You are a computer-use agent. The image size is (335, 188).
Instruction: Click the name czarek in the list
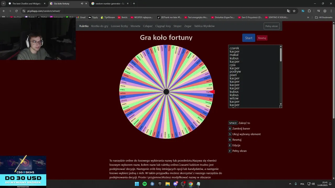click(234, 48)
